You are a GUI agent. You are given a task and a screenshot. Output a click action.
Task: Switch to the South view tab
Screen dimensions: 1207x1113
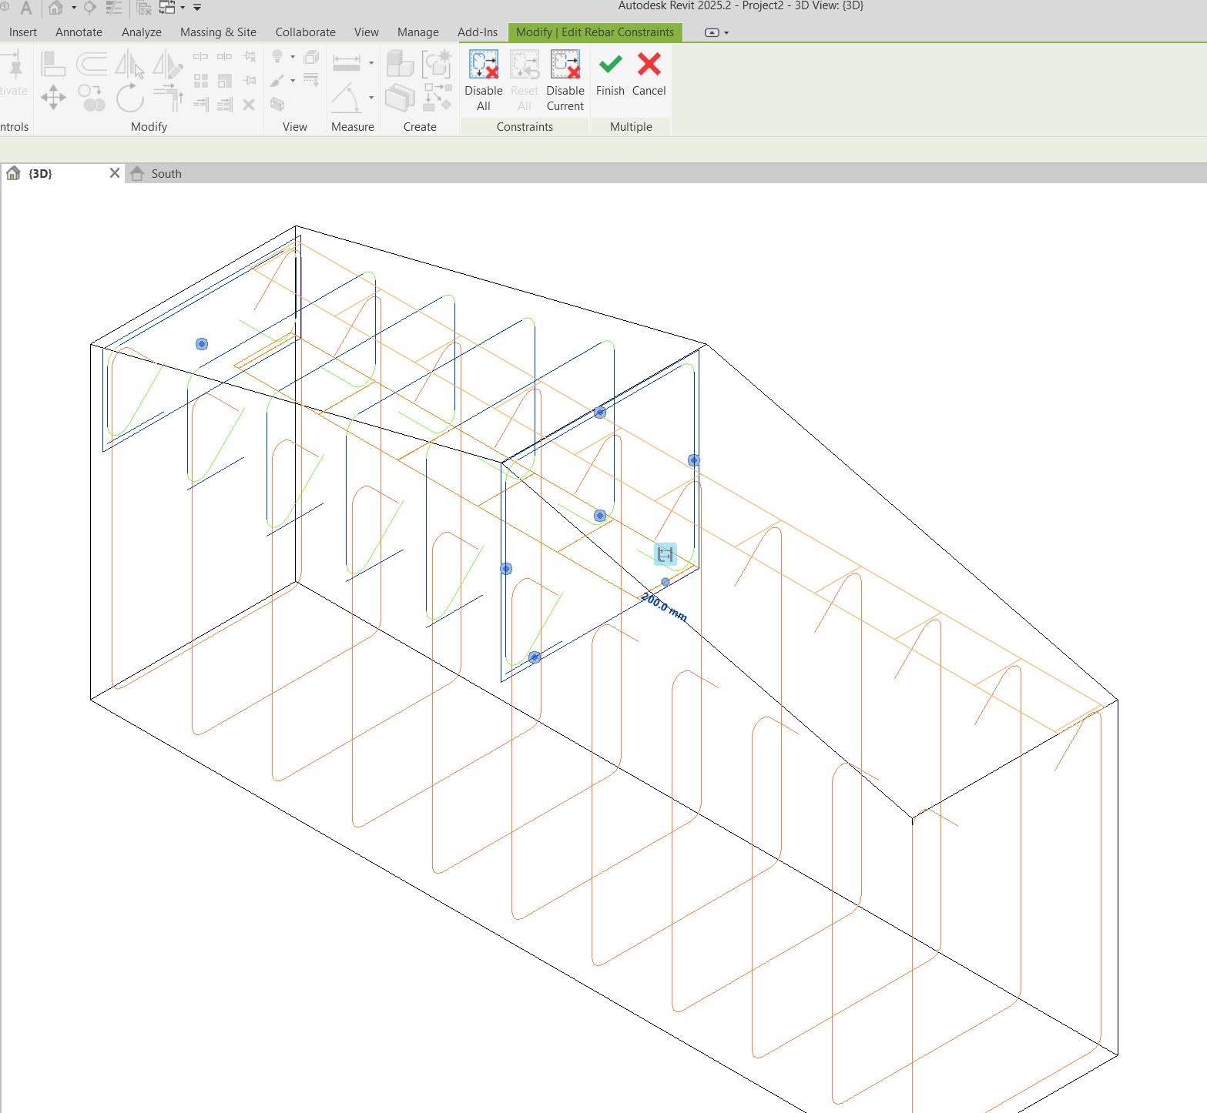coord(166,173)
